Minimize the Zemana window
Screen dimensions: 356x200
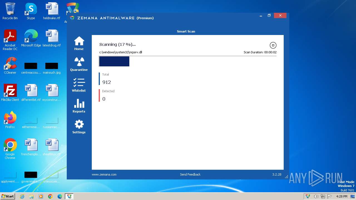pyautogui.click(x=261, y=16)
